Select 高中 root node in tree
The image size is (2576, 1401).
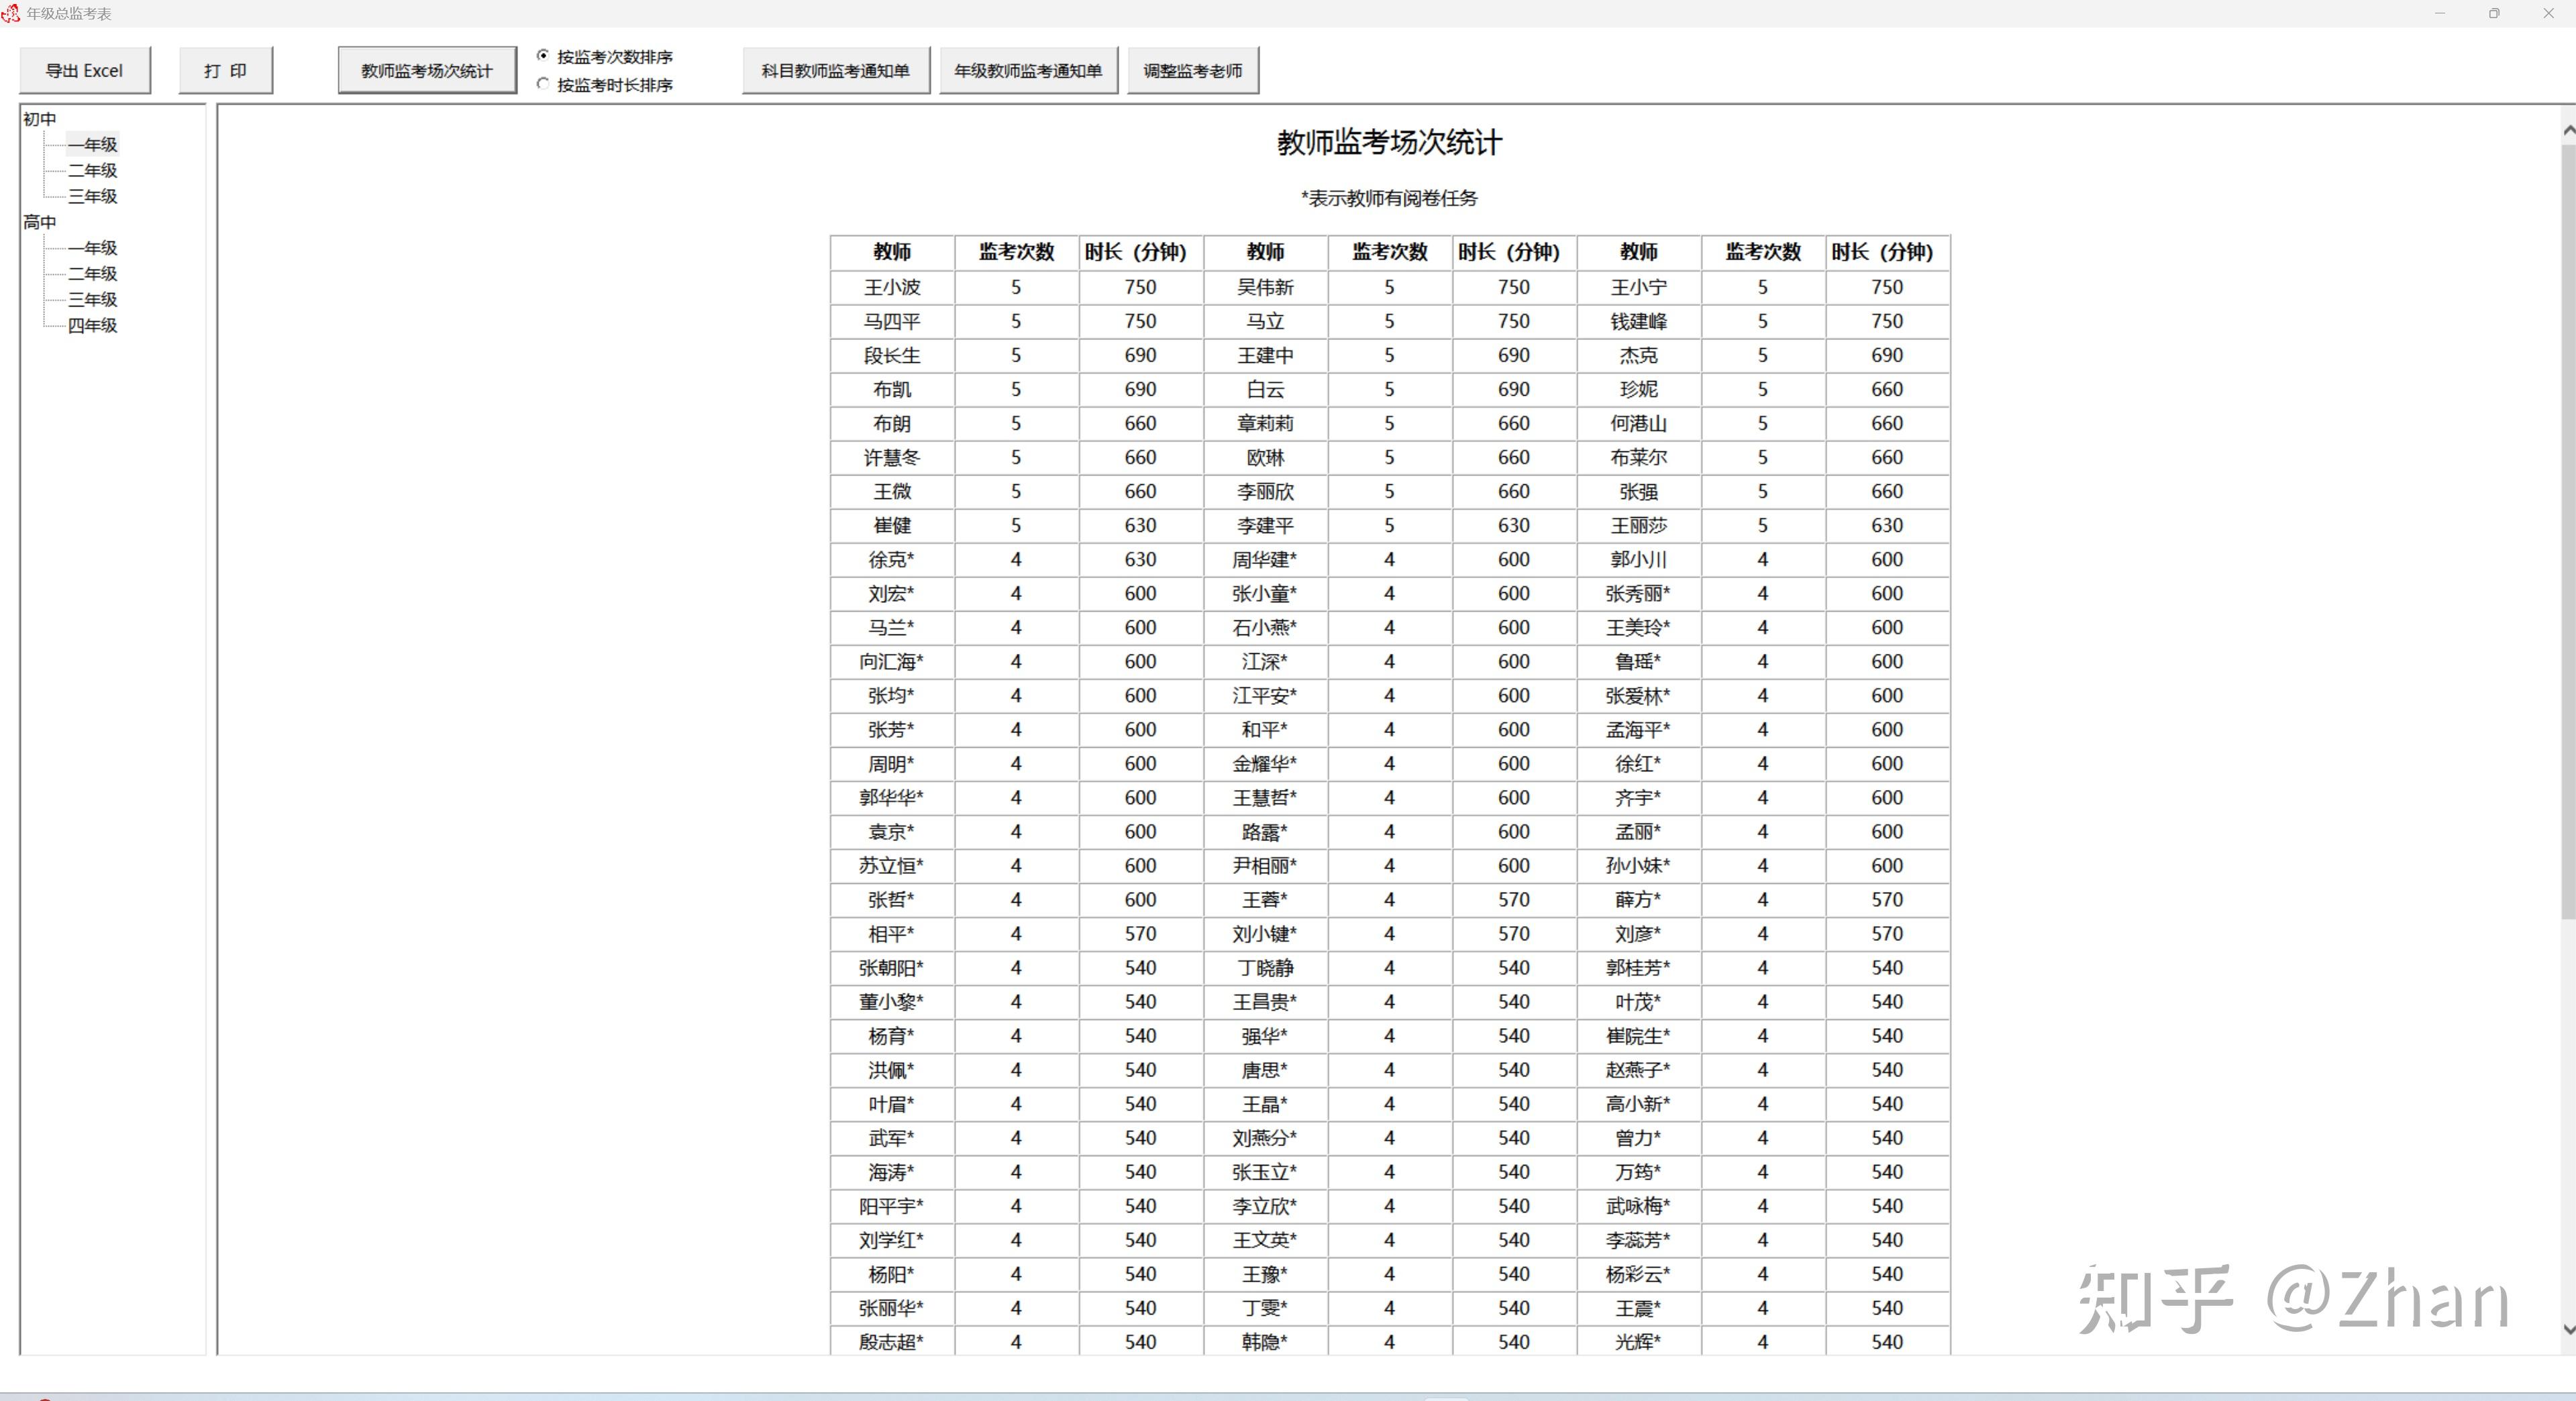pyautogui.click(x=40, y=222)
